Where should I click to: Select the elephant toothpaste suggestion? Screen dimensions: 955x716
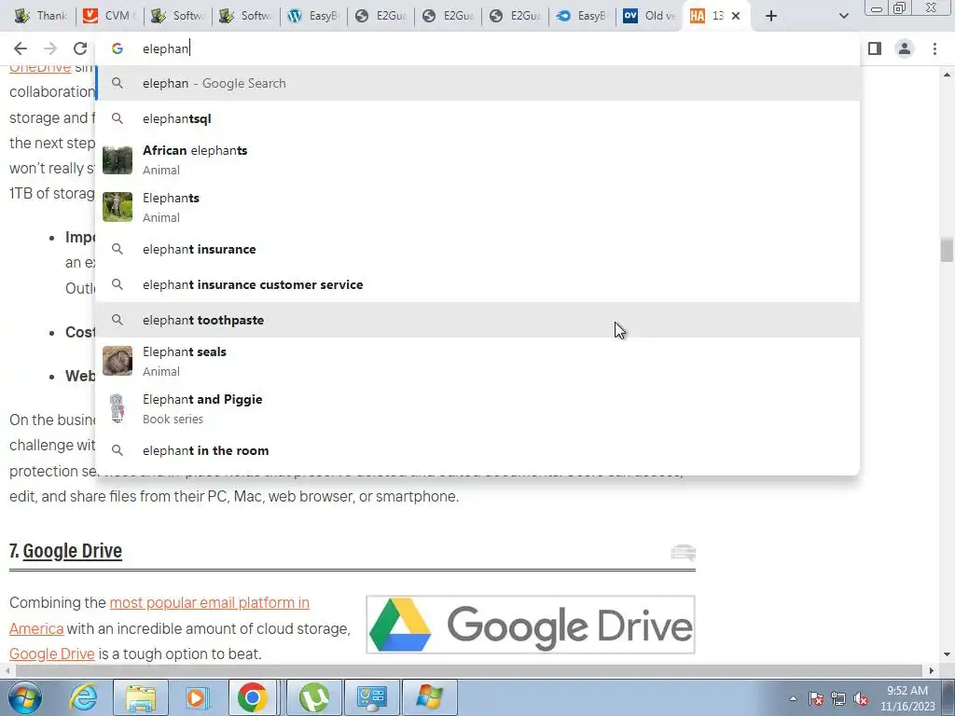point(477,320)
